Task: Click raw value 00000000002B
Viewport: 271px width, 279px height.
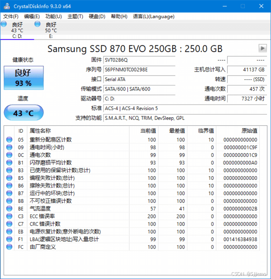Action: [240, 209]
